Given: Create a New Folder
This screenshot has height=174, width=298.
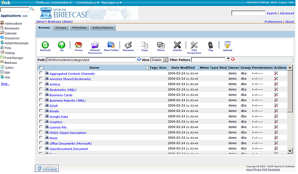Looking at the screenshot, I should coord(111,45).
